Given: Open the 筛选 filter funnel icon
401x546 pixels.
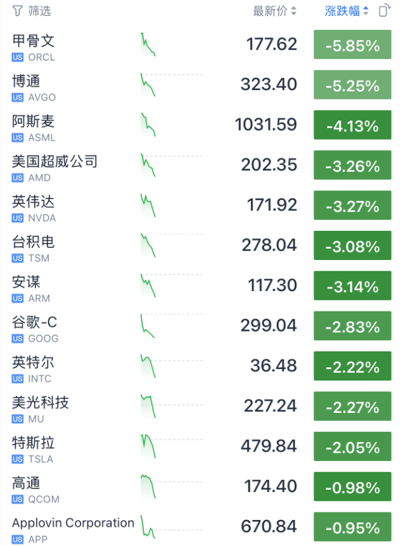Looking at the screenshot, I should (17, 11).
